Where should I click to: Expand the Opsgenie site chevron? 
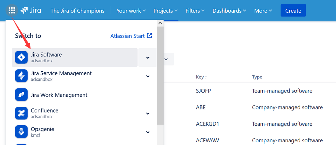point(148,132)
